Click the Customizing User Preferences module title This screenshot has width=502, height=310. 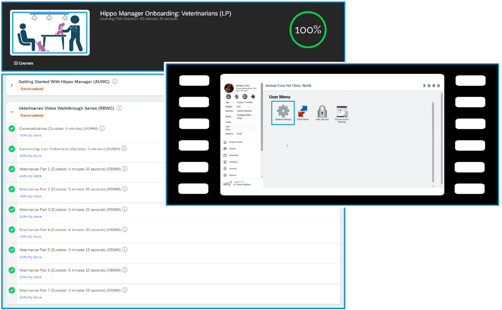click(x=70, y=149)
